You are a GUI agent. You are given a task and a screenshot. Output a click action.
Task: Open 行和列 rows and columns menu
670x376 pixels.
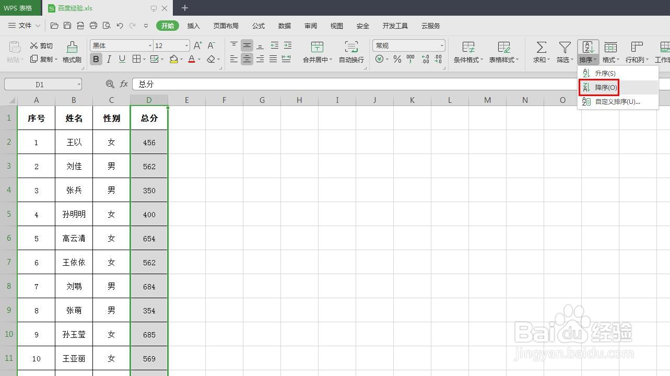(637, 52)
